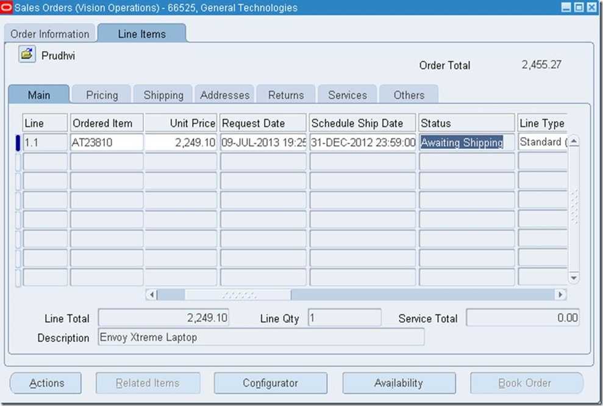
Task: Click vertical scrollbar up arrow
Action: click(x=573, y=142)
